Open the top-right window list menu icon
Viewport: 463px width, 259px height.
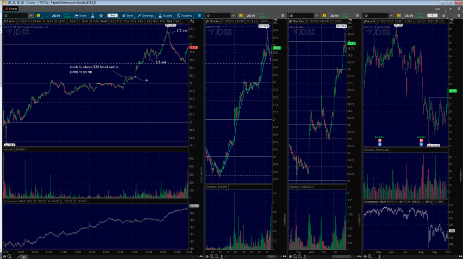point(458,9)
